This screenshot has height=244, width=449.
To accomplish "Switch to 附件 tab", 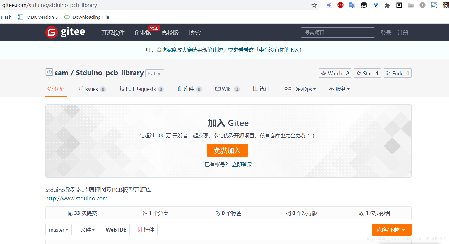I will pos(190,89).
